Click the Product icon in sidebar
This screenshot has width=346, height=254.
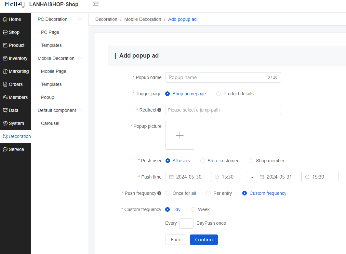[x=5, y=45]
